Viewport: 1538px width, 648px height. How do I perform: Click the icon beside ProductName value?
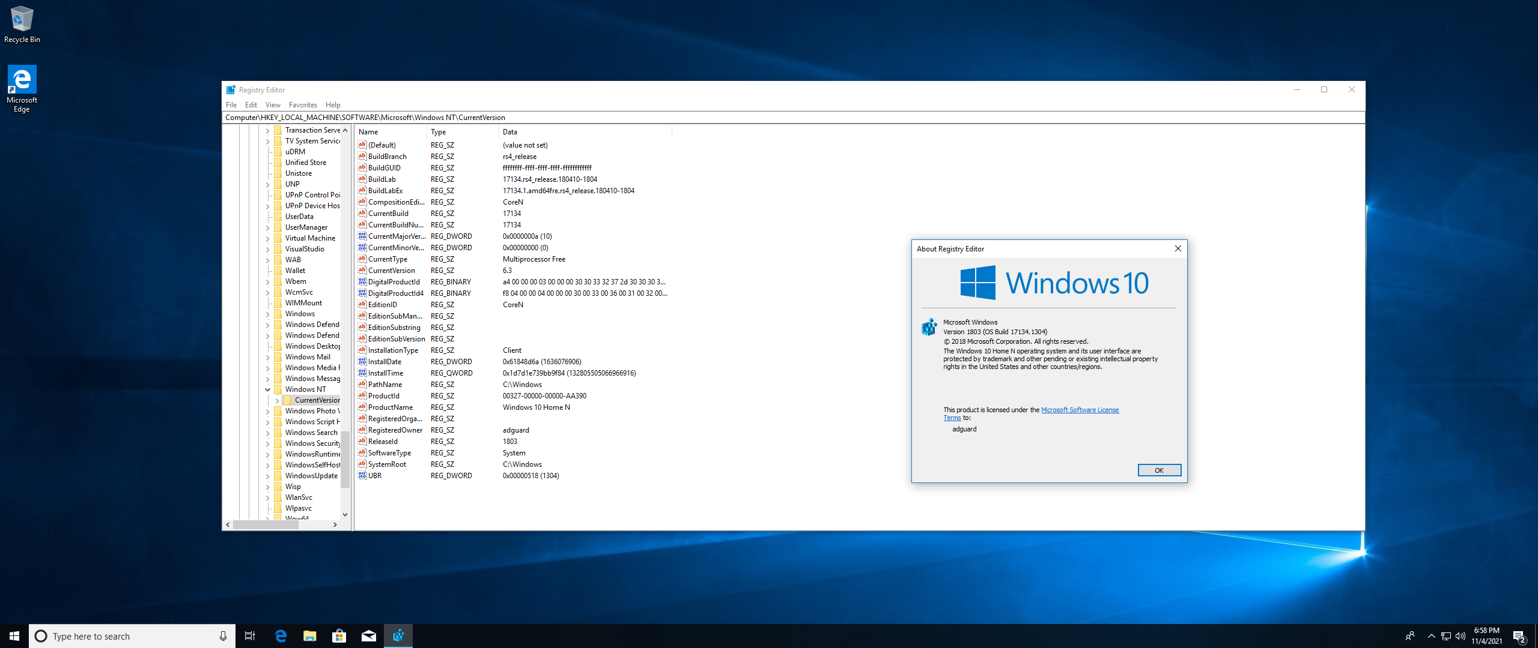(x=362, y=407)
